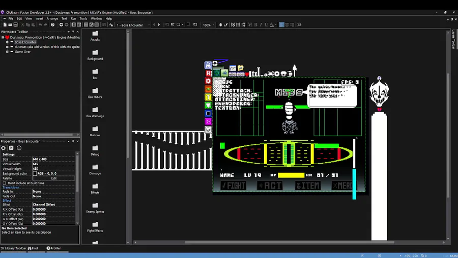Viewport: 458px width, 258px height.
Task: Open the Box Hiders object folder
Action: coord(95,93)
